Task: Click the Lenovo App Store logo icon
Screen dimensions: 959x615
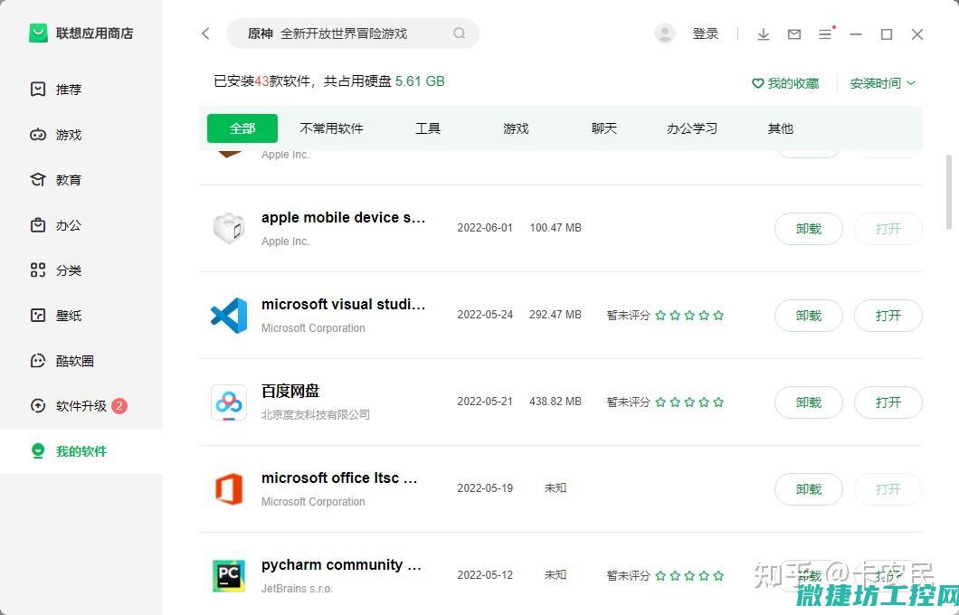Action: coord(39,33)
